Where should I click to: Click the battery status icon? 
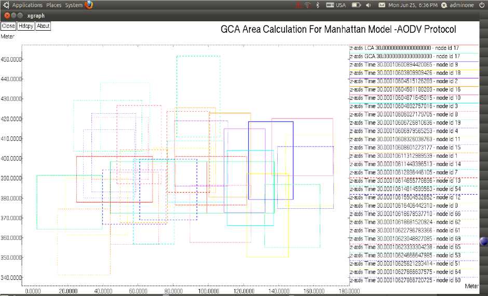356,5
